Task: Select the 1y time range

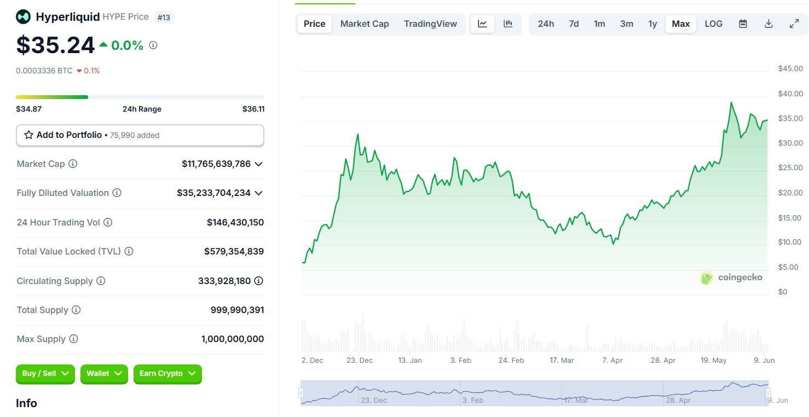Action: (652, 24)
